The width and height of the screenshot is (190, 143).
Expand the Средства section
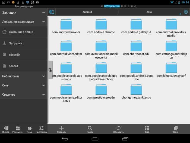pyautogui.click(x=24, y=95)
